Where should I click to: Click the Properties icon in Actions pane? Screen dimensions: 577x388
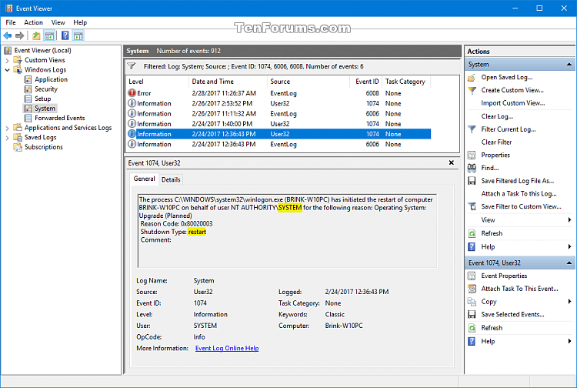(x=472, y=155)
